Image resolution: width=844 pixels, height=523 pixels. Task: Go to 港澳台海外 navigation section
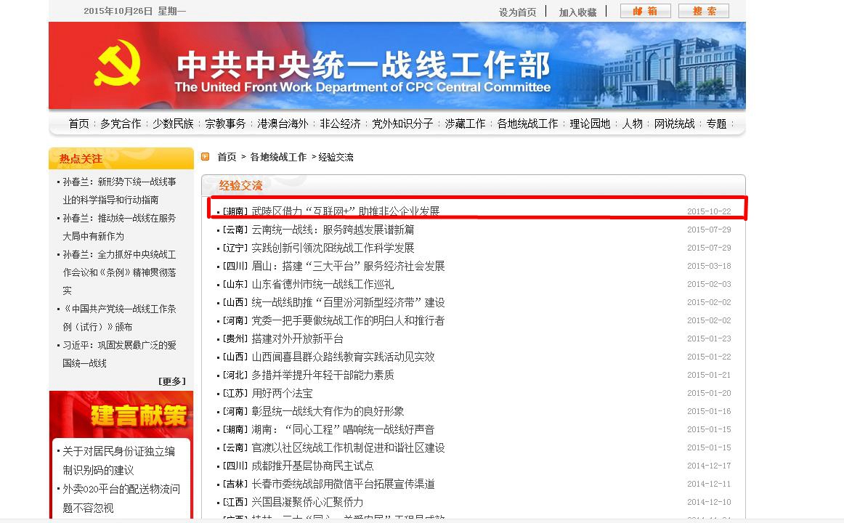click(x=283, y=123)
